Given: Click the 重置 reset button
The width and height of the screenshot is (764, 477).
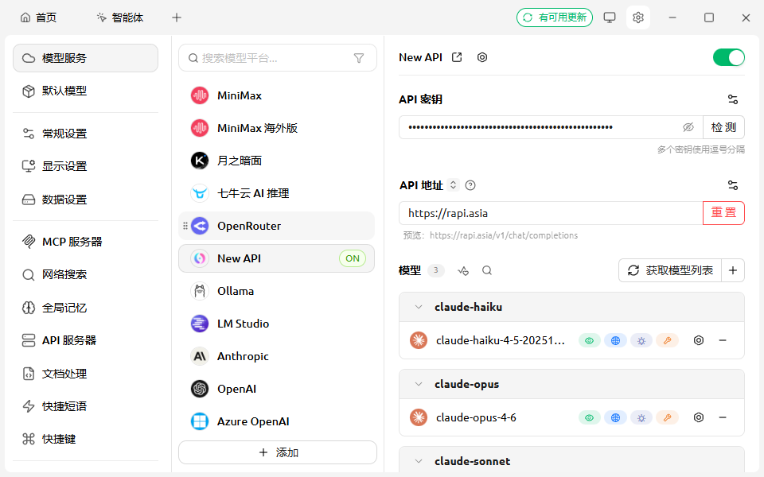Looking at the screenshot, I should point(723,213).
